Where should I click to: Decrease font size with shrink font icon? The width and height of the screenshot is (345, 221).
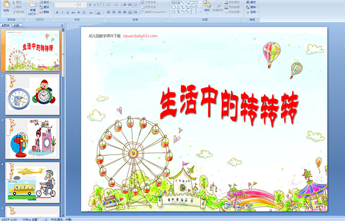95,4
